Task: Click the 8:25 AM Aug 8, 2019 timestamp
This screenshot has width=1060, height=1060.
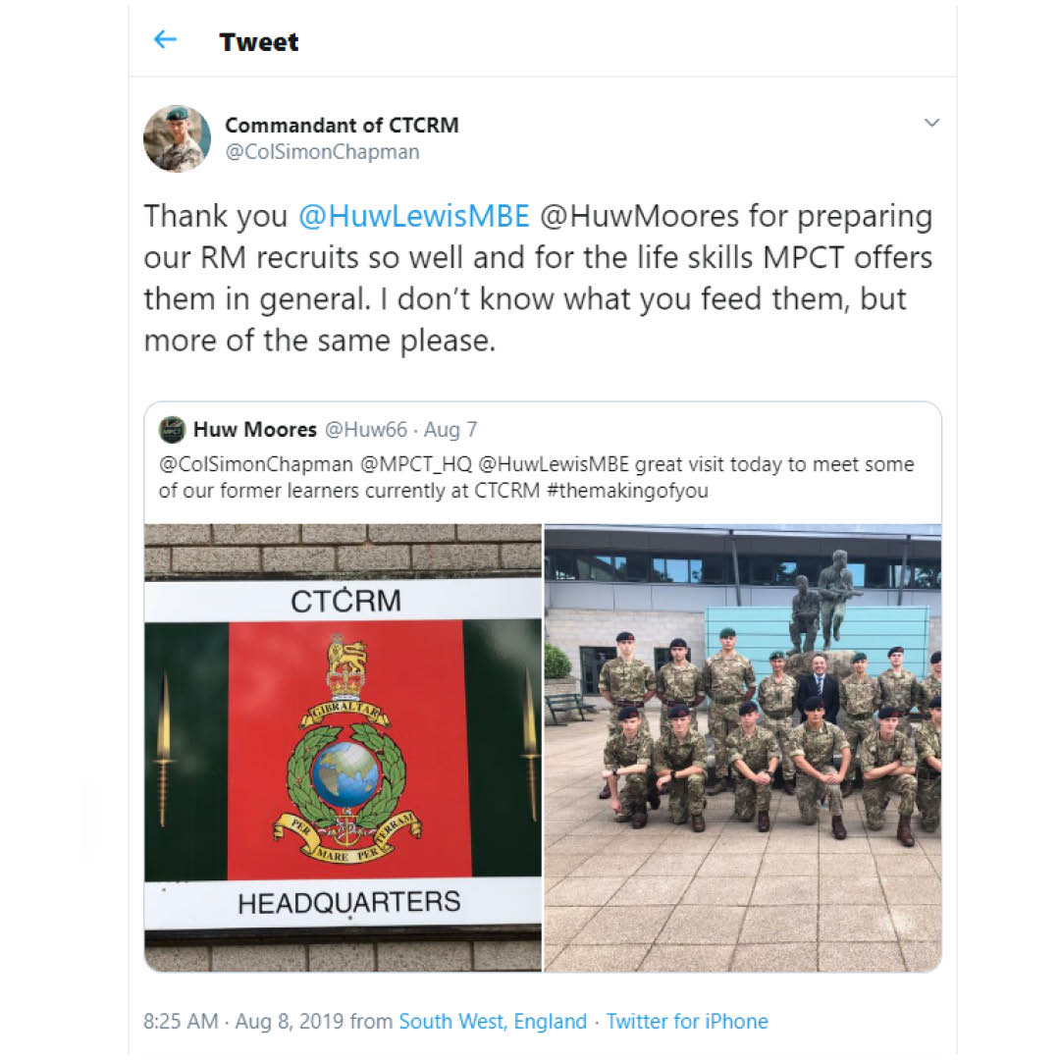Action: 243,1021
